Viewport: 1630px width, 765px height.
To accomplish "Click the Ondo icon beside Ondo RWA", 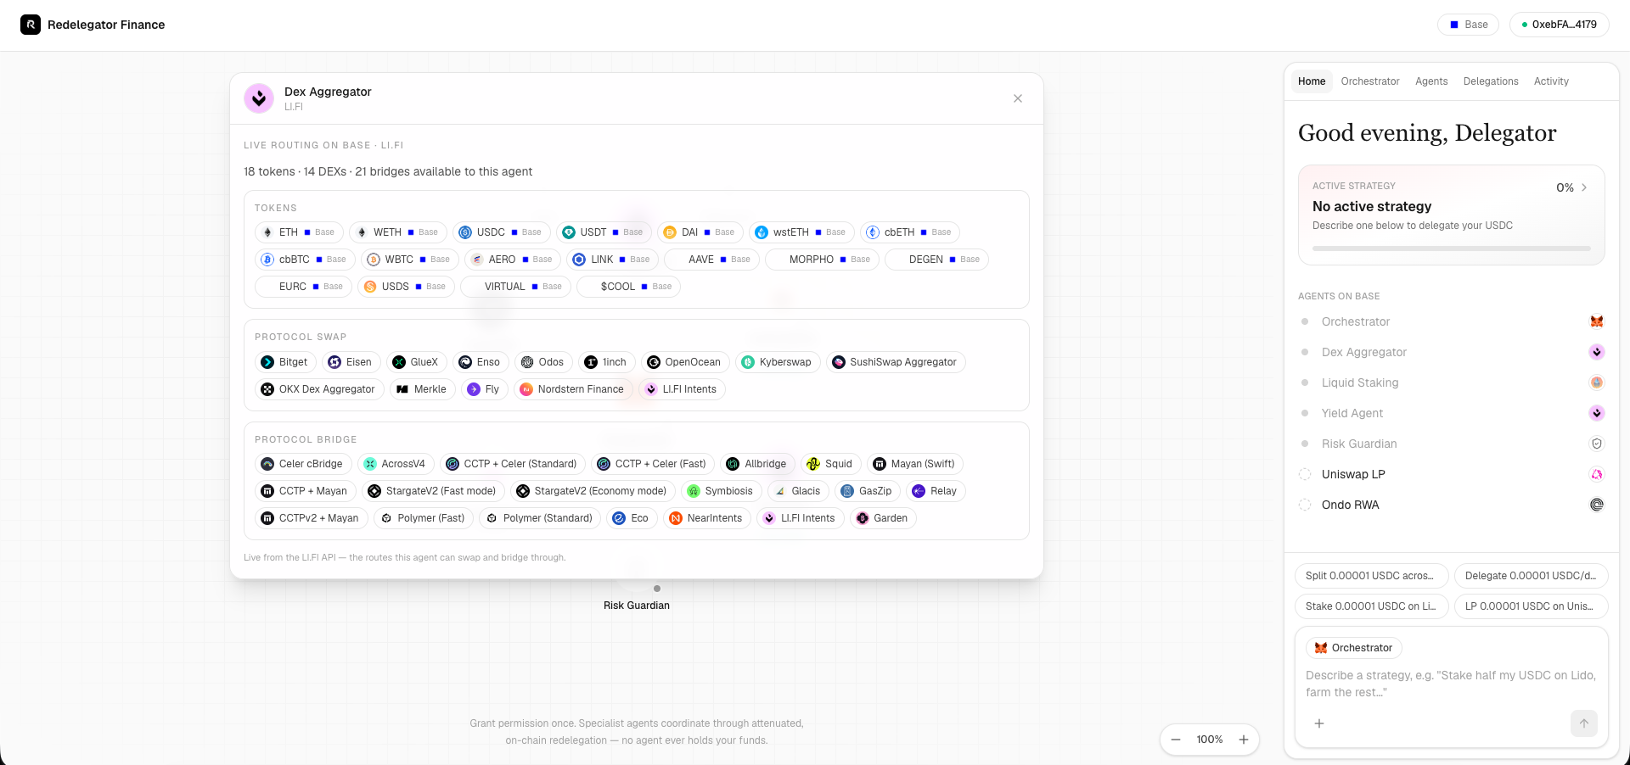I will [1597, 505].
